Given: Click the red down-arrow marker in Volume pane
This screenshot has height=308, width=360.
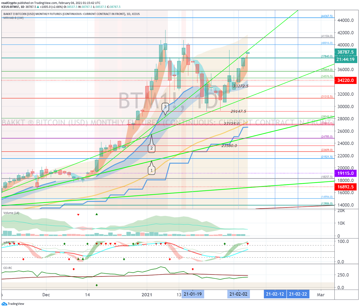Looking at the screenshot, I should [78, 215].
